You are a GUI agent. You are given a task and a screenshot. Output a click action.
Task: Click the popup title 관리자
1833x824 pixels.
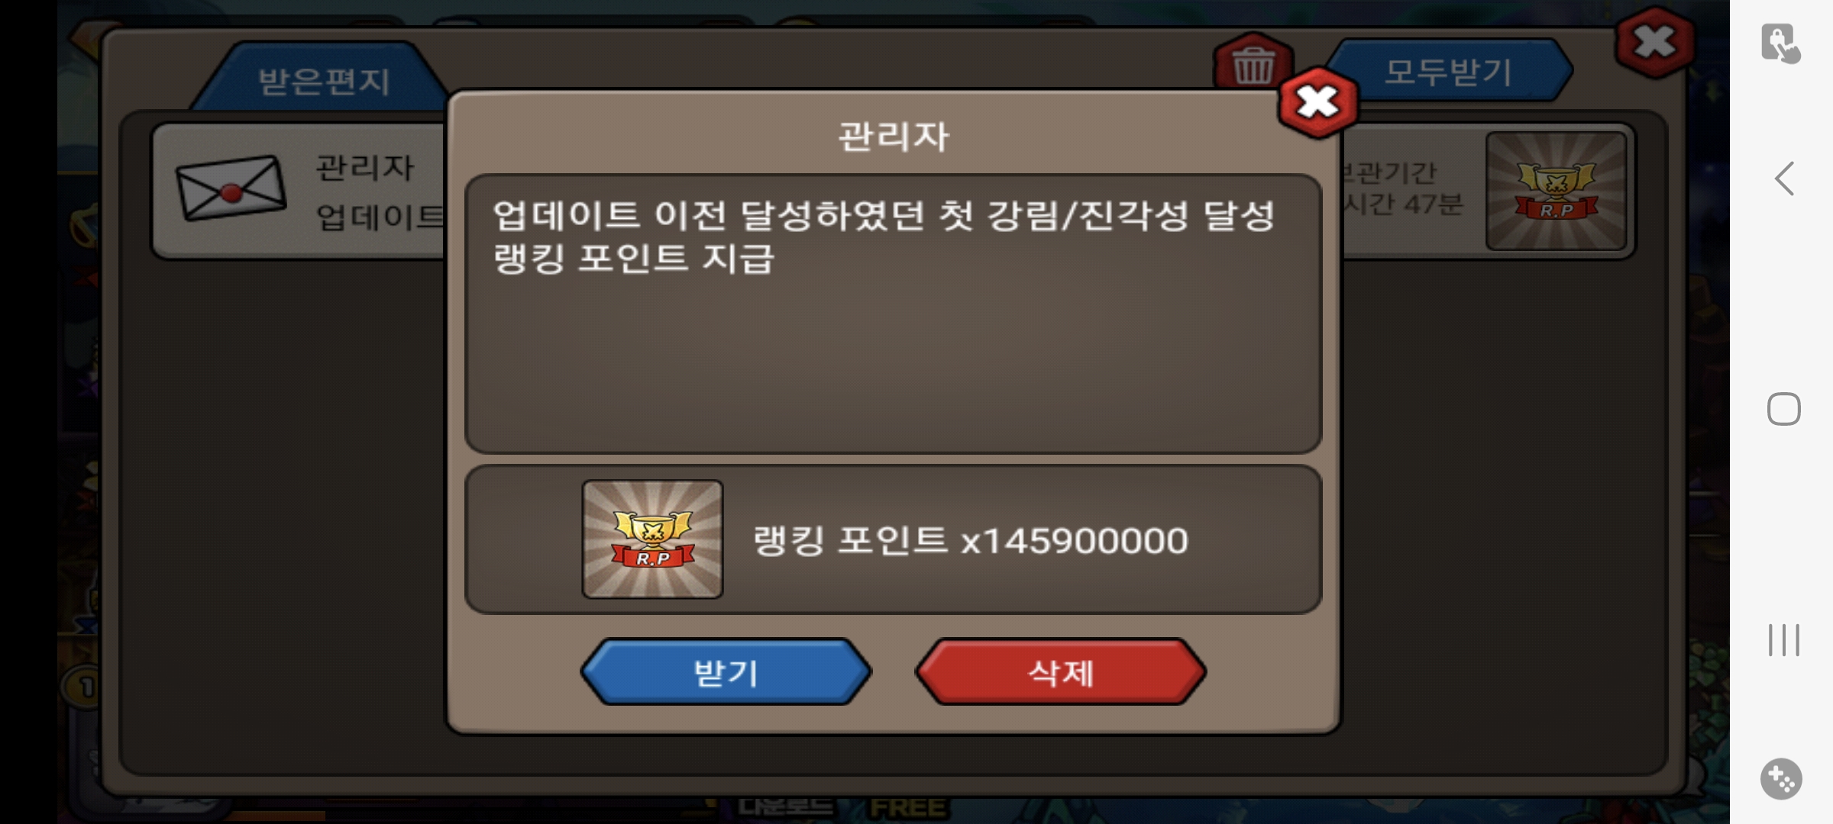894,137
